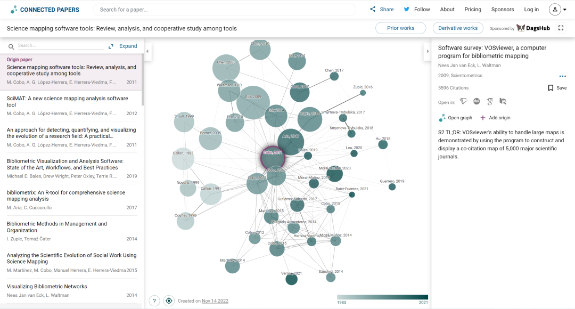Expand the account dropdown caret
Screen dimensions: 575x309
click(x=565, y=10)
